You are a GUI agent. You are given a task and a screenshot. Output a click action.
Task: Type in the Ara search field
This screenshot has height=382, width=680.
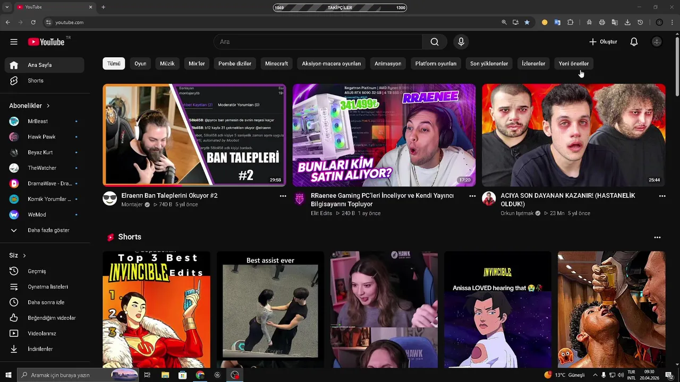click(318, 42)
